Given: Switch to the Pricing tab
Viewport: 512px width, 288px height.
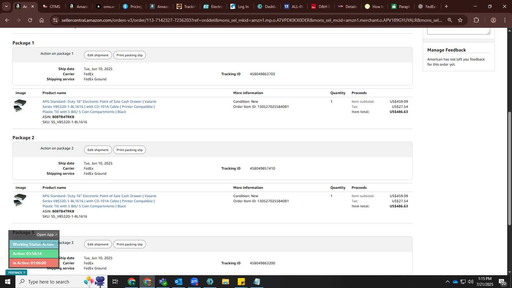Looking at the screenshot, I should click(x=132, y=6).
